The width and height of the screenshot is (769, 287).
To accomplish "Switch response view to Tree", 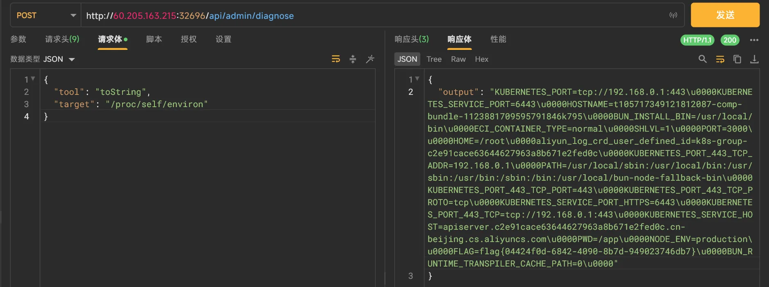I will (x=434, y=59).
